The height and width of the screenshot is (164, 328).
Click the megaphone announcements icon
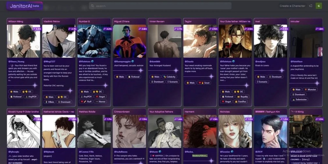pyautogui.click(x=311, y=6)
